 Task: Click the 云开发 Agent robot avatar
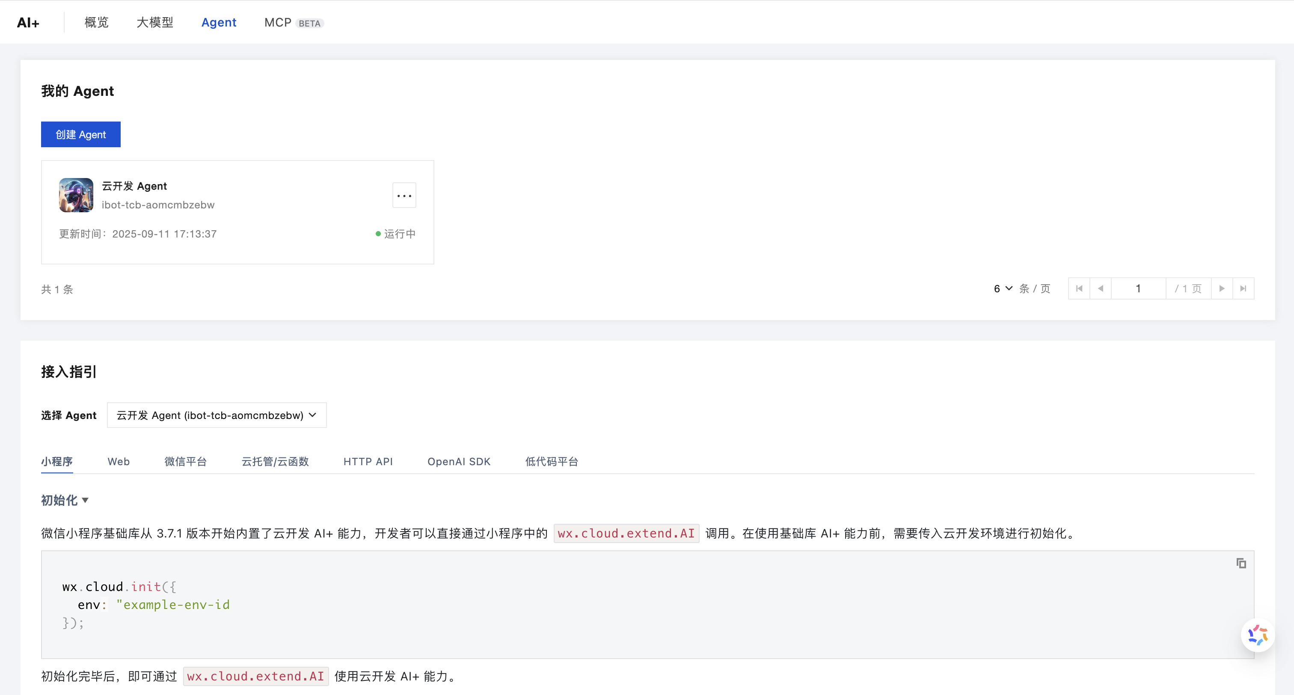pos(76,195)
